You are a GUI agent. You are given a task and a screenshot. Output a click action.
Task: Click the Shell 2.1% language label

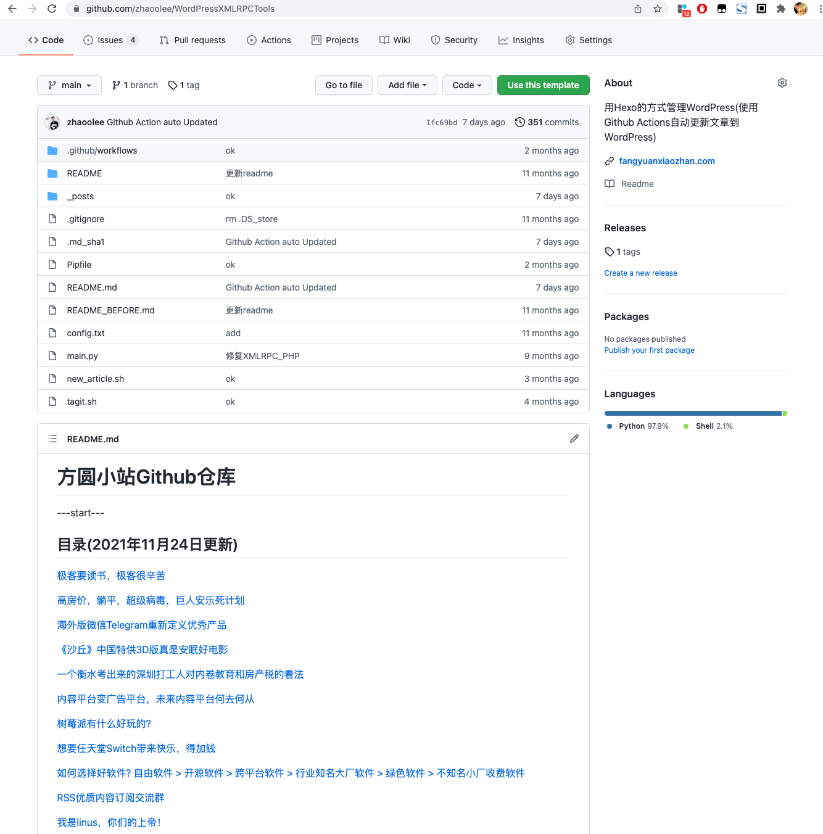708,426
